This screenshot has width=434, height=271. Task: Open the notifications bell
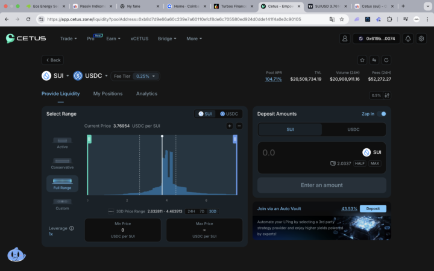(408, 39)
